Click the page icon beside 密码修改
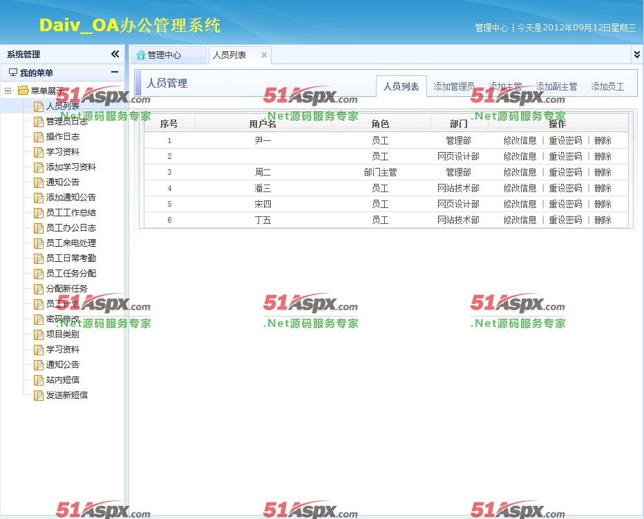The image size is (644, 519). (x=38, y=319)
